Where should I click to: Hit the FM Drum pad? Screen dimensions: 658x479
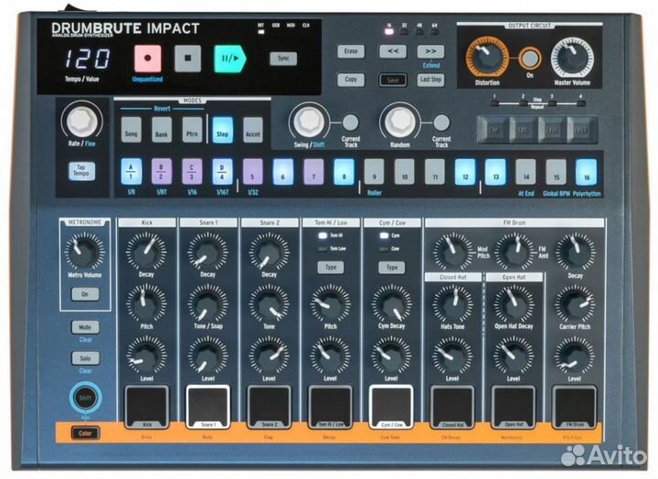[x=575, y=407]
